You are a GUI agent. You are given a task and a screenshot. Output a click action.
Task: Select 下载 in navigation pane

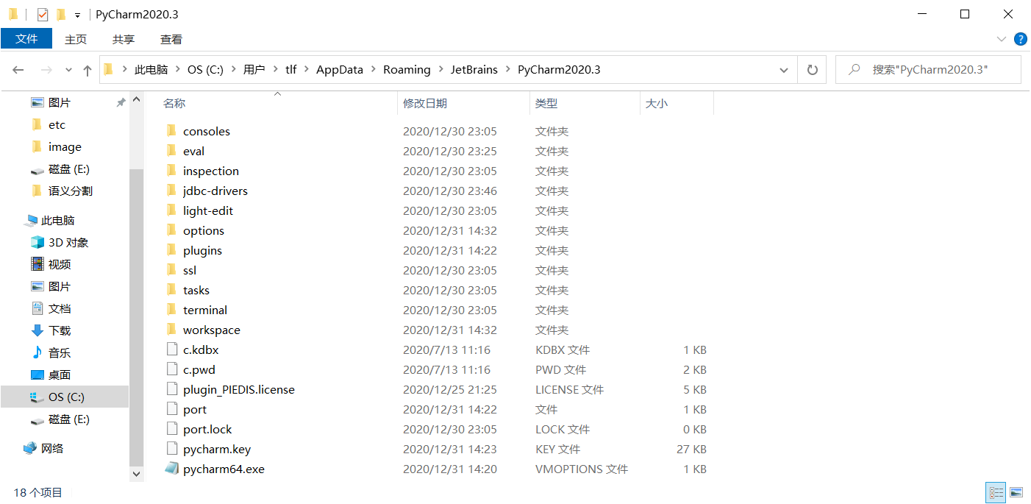pyautogui.click(x=60, y=330)
